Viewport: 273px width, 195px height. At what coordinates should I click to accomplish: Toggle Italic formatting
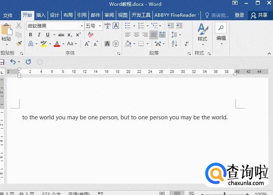point(39,35)
